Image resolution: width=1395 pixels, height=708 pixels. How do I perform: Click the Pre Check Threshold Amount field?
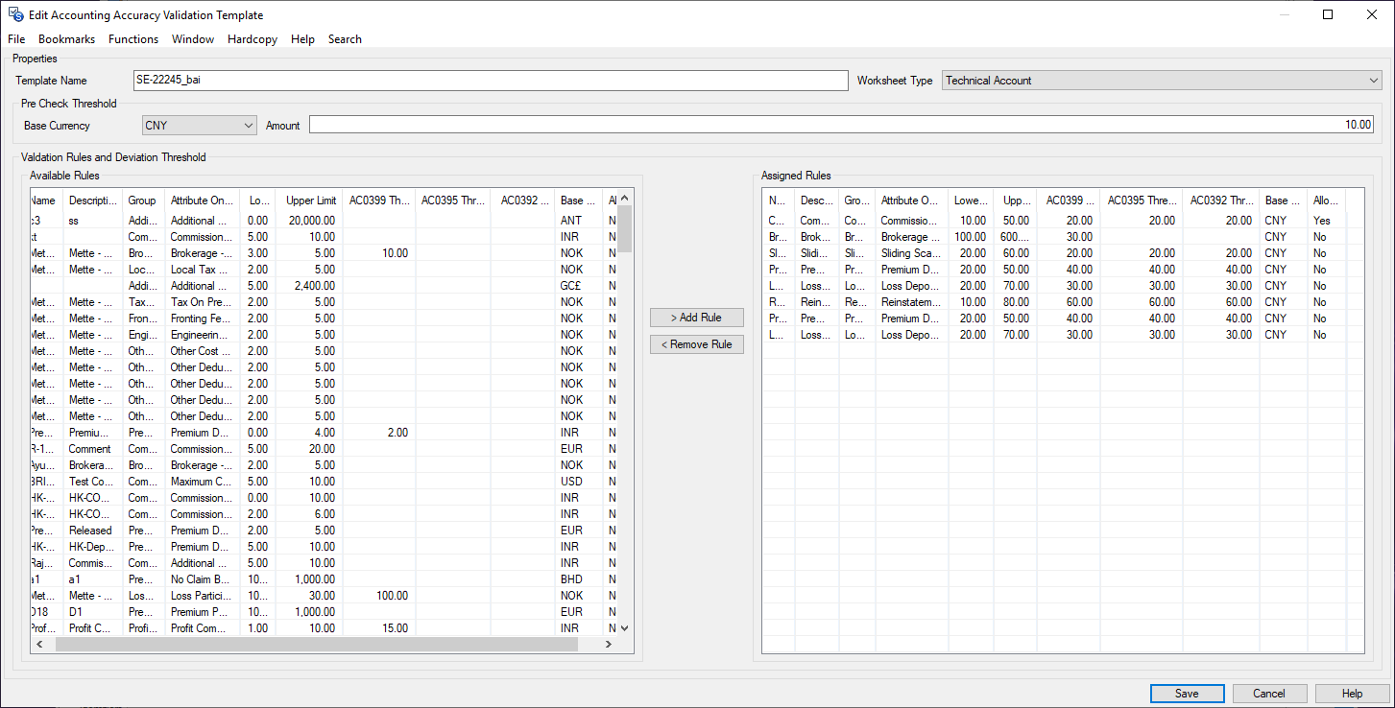[x=841, y=126]
